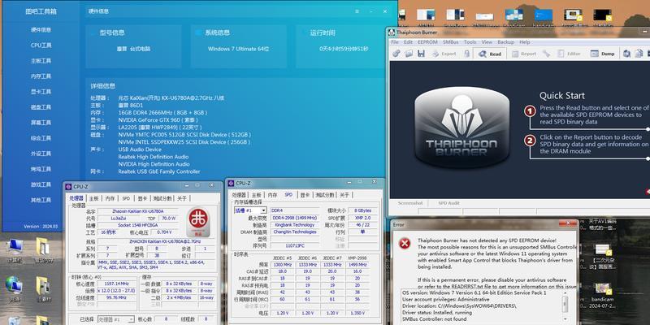Select 屏幕工具 in the sidebar
Screen dimensions: 650x325
(41, 123)
